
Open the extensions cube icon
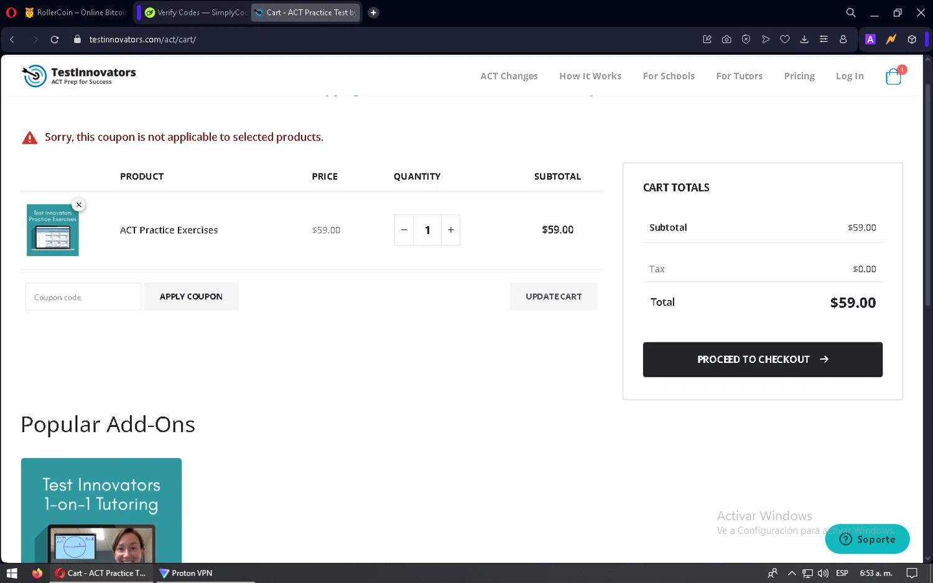coord(912,39)
